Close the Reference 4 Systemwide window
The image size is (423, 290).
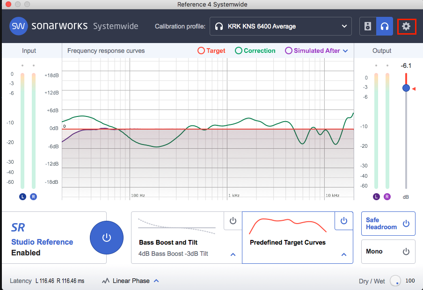coord(8,4)
